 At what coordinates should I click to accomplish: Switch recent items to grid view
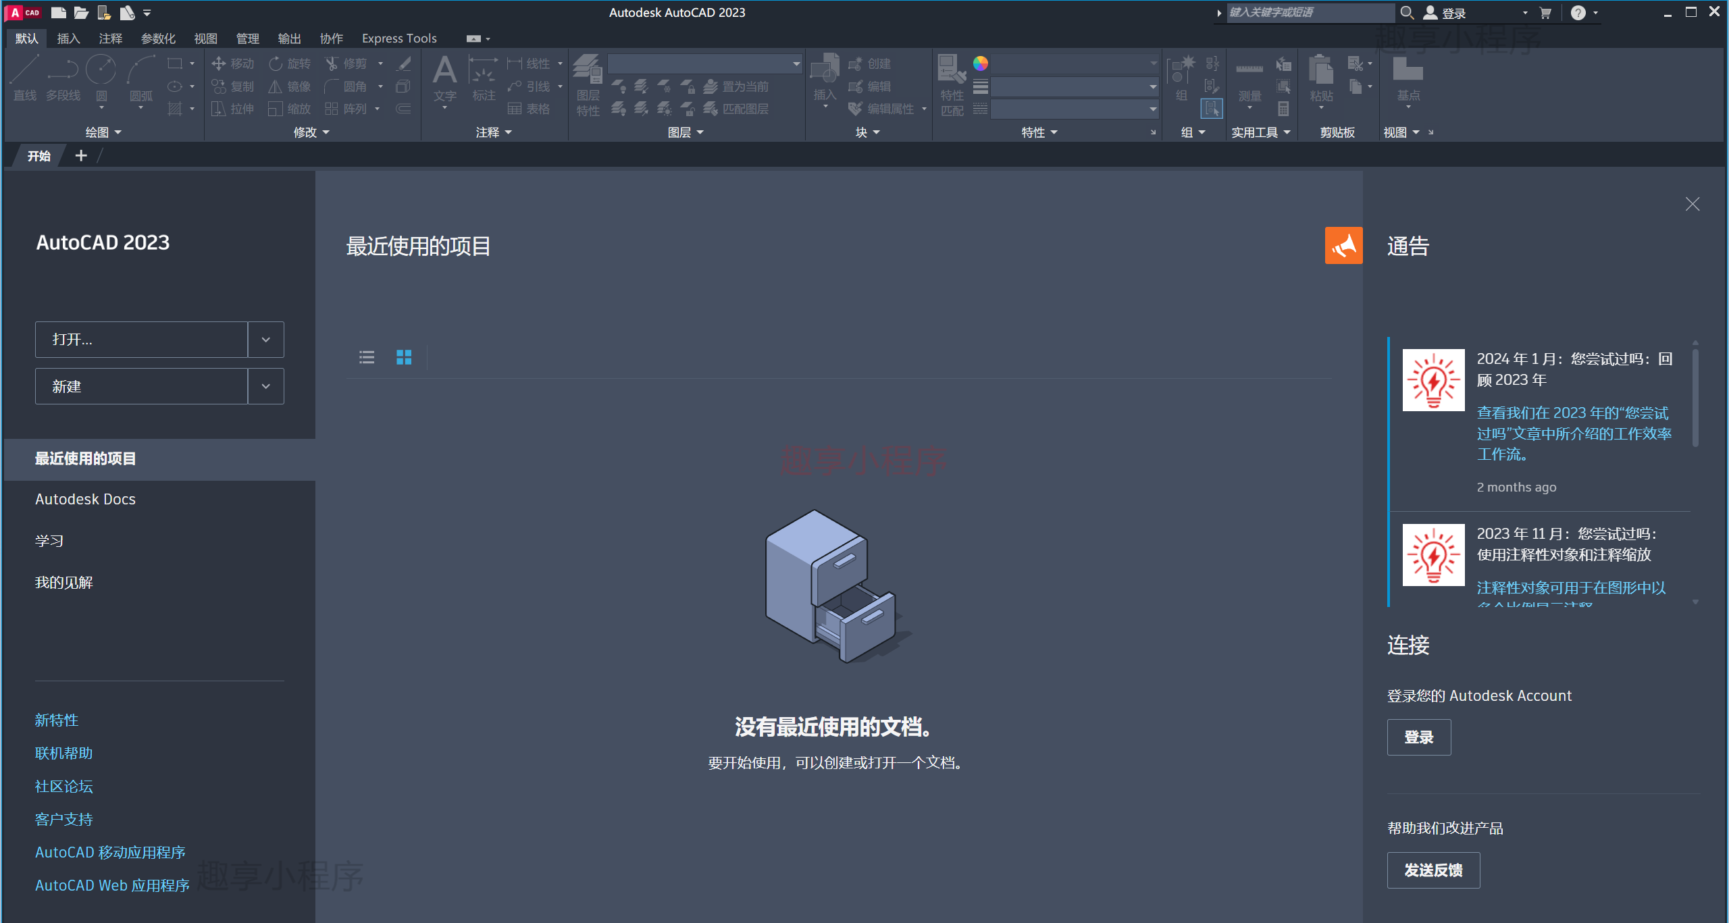pyautogui.click(x=404, y=357)
